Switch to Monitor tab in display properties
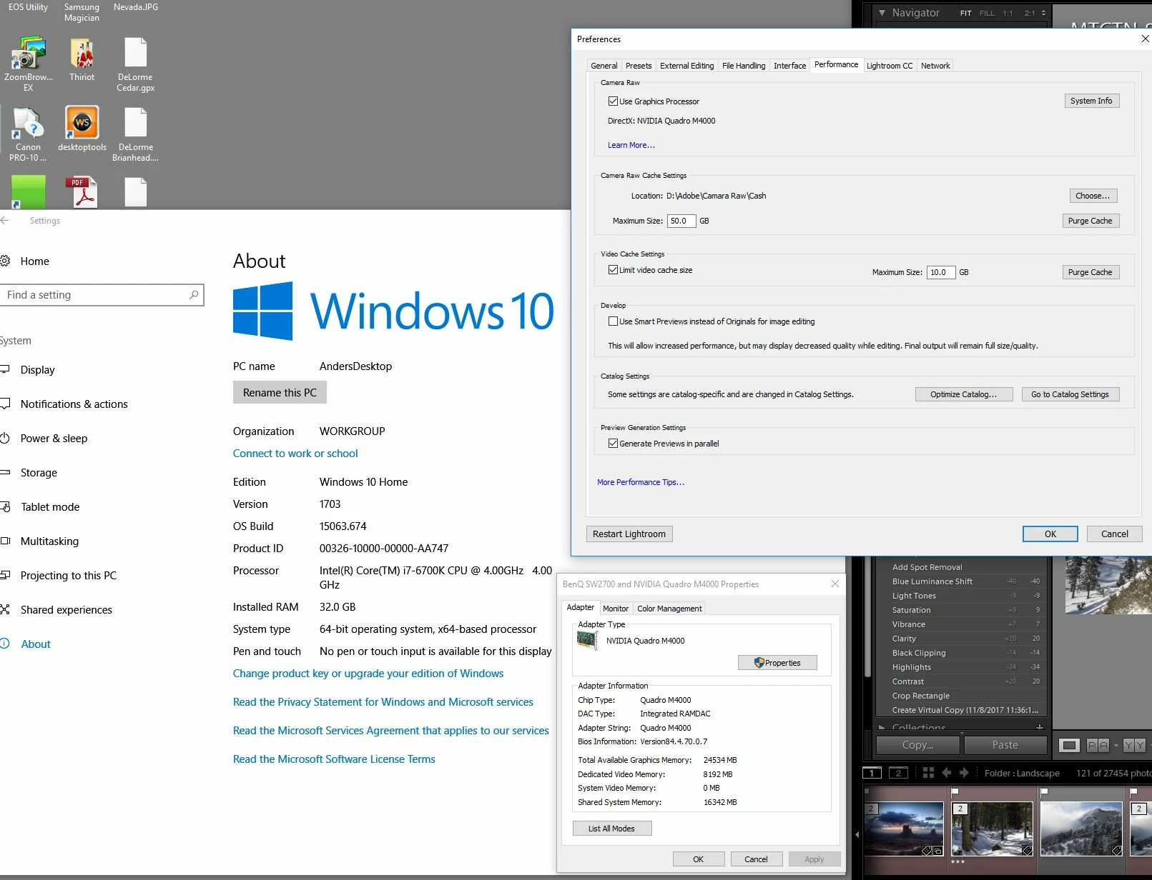The width and height of the screenshot is (1152, 880). point(616,609)
